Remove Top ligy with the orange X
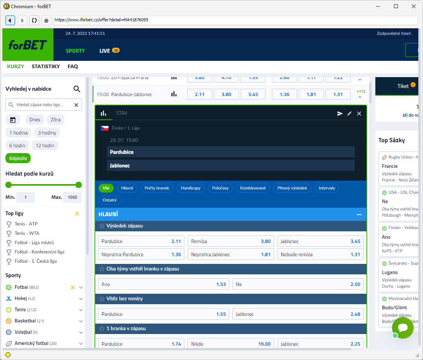Screen dimensions: 423x360 click(77, 214)
